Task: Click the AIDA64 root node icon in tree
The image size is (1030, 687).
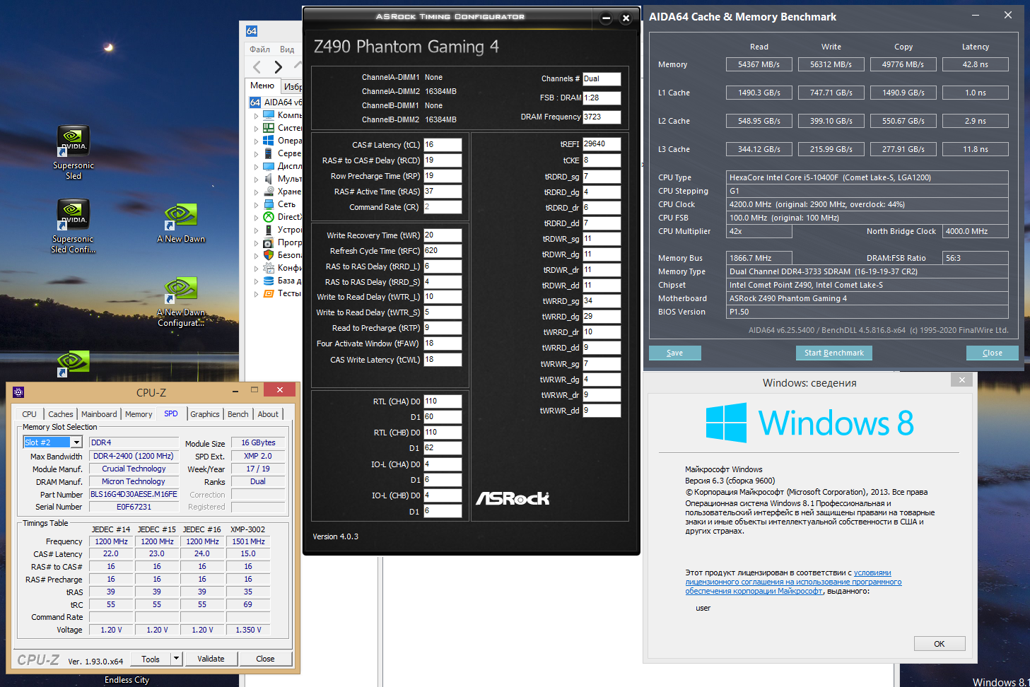Action: (x=255, y=102)
